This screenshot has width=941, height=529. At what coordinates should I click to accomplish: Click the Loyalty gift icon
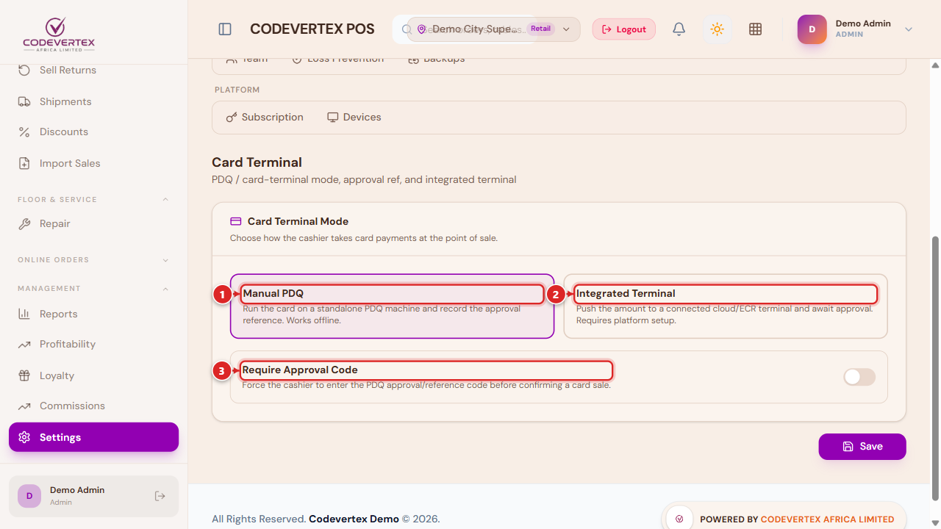(x=24, y=375)
